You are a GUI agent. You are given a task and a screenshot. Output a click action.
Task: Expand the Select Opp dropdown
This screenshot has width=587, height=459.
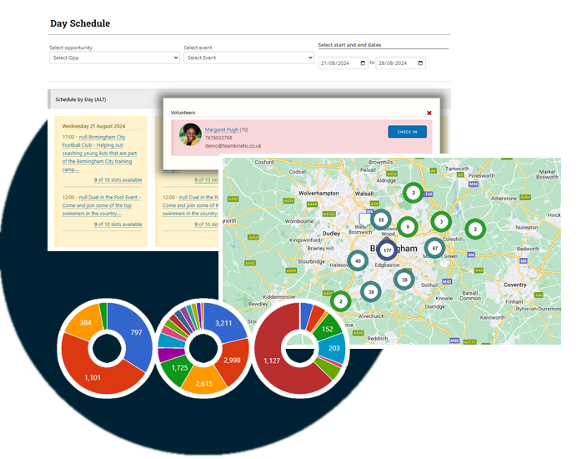114,58
